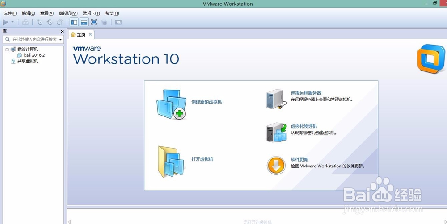The height and width of the screenshot is (224, 447).
Task: Switch to the 主页 tab
Action: 81,34
